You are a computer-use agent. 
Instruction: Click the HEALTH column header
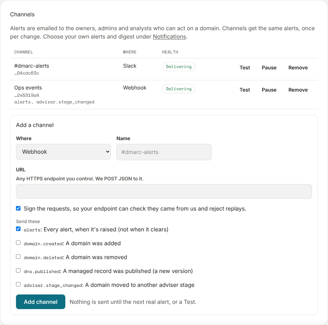click(x=170, y=52)
